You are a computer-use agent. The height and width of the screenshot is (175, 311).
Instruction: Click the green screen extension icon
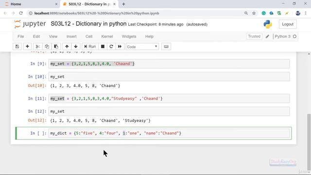click(279, 13)
